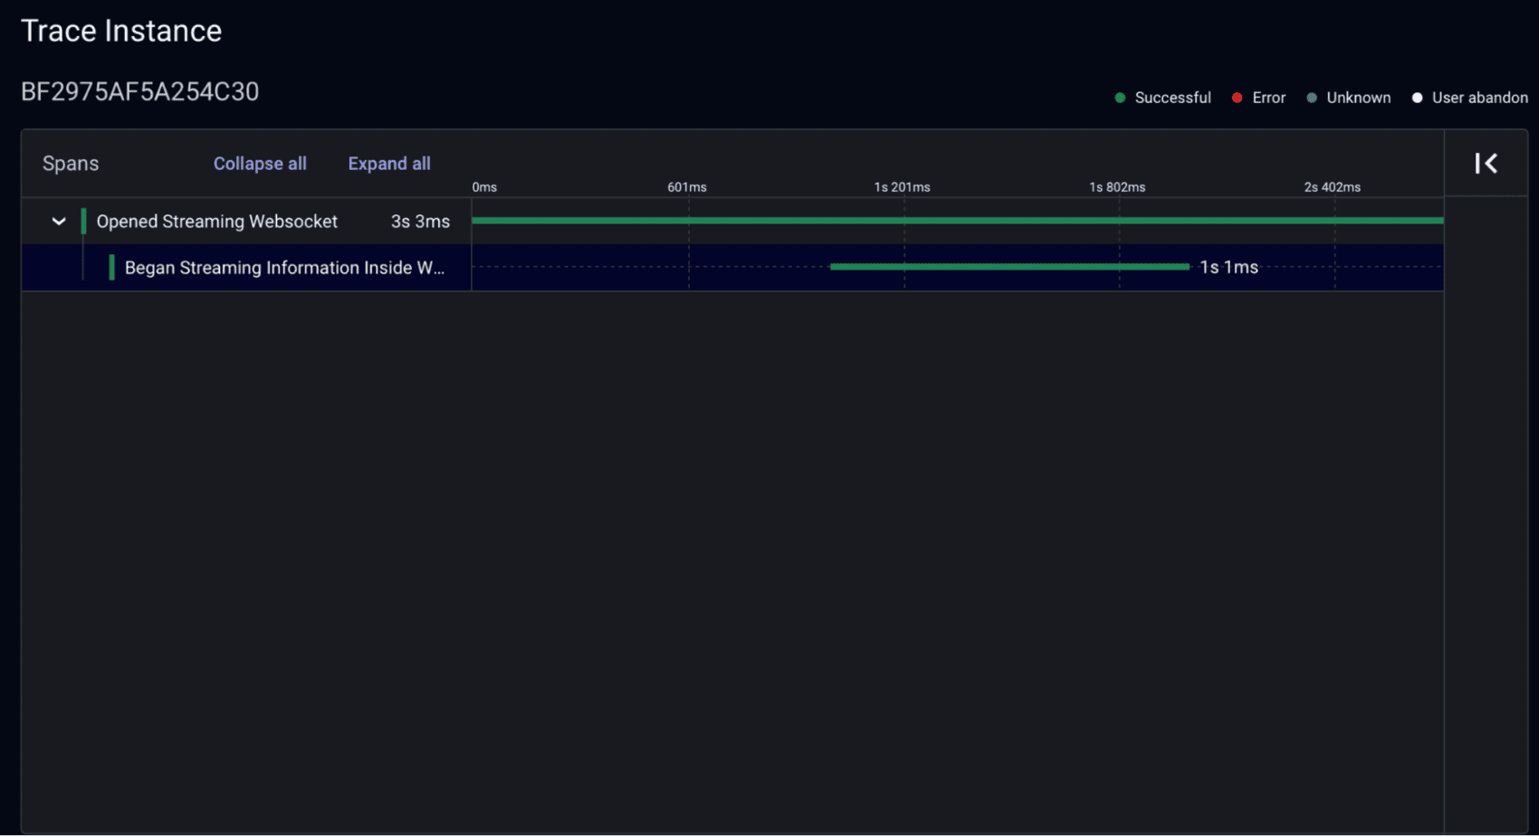Click the 3s 3ms duration value
Screen dimensions: 1539x836
pyautogui.click(x=420, y=222)
